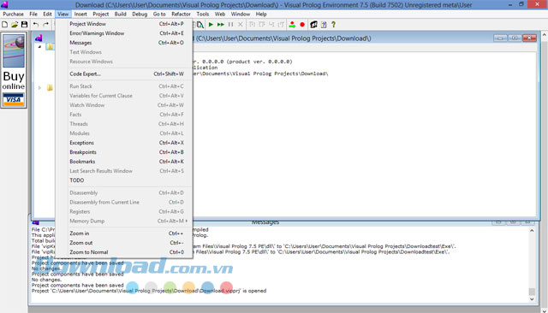Click the Undo arrow icon
The width and height of the screenshot is (548, 313).
click(36, 25)
